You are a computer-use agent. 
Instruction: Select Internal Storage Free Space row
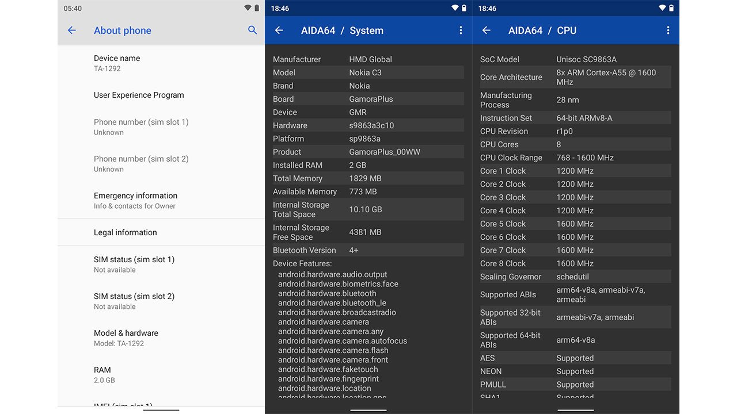pyautogui.click(x=368, y=232)
